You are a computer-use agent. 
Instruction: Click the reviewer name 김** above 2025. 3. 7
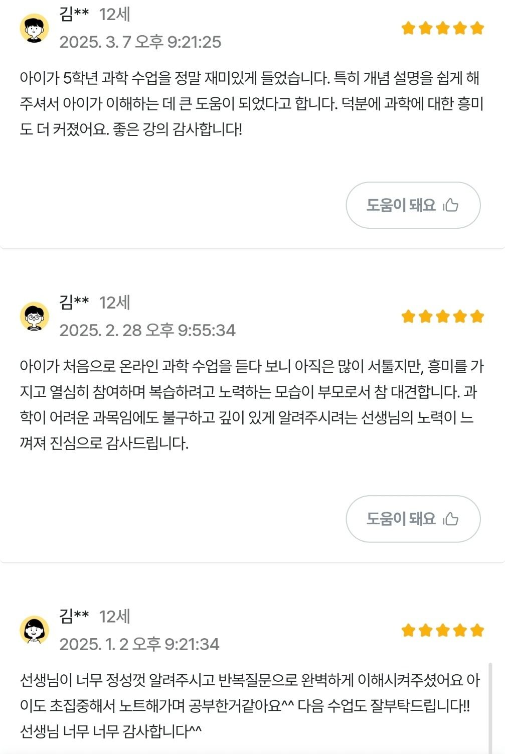coord(74,14)
